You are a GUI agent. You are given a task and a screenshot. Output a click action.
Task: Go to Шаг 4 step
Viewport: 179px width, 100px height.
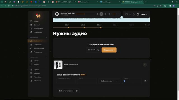[x=115, y=25]
